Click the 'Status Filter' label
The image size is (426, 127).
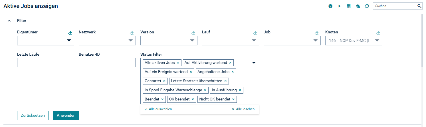point(152,54)
